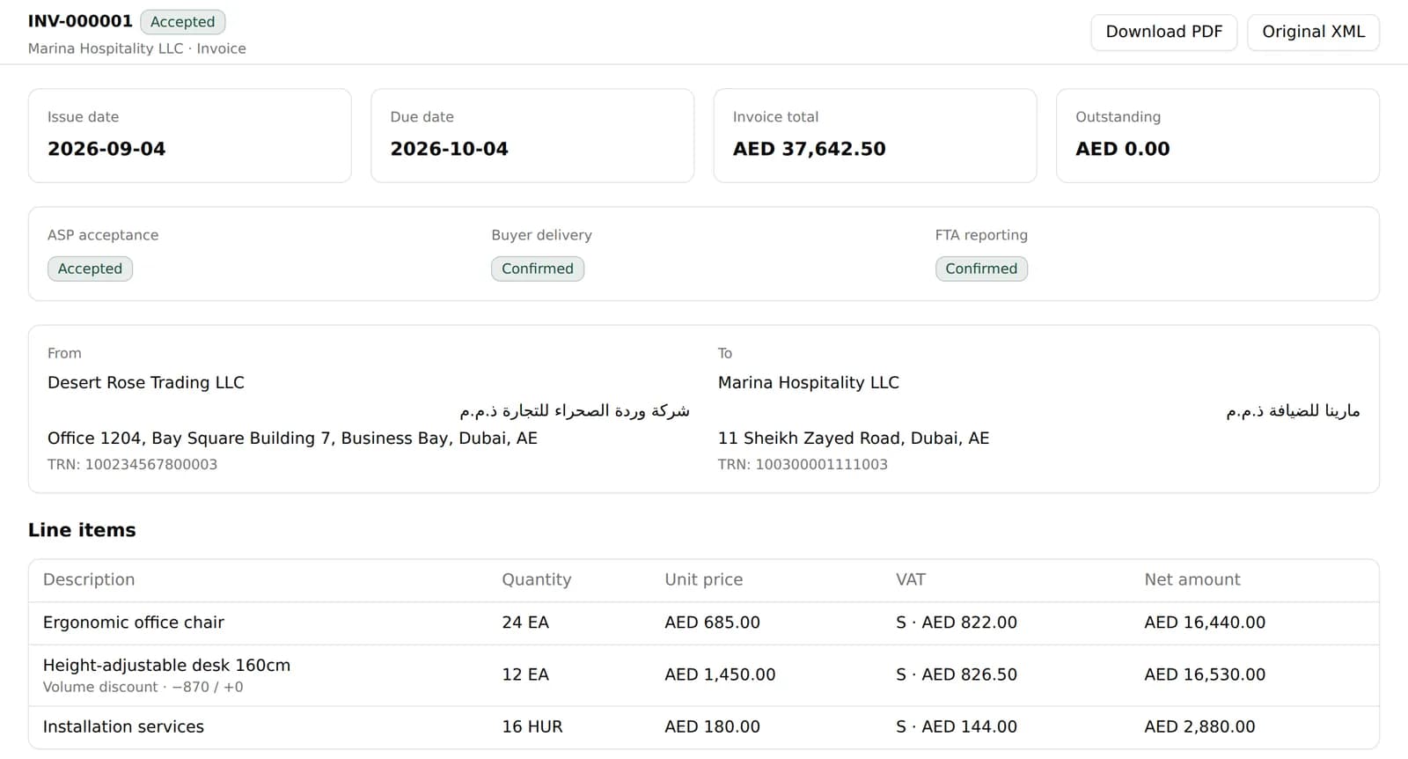1408x759 pixels.
Task: Click the Description column header
Action: [89, 579]
